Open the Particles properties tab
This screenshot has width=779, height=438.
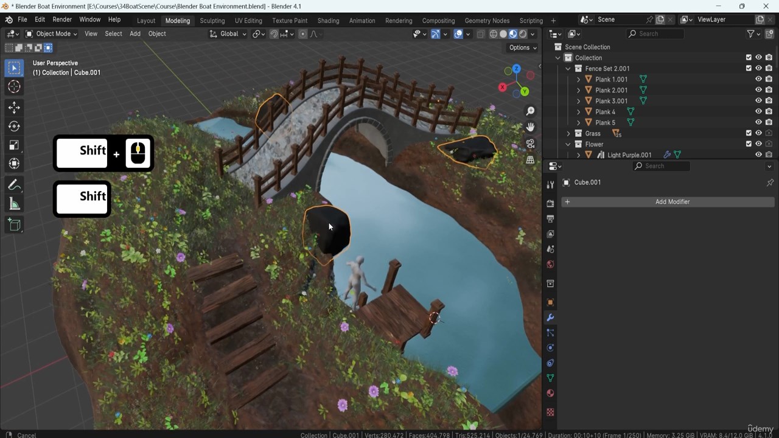coord(550,333)
